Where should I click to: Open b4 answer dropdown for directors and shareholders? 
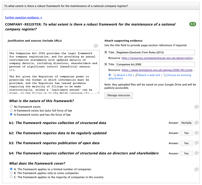coord(186,153)
